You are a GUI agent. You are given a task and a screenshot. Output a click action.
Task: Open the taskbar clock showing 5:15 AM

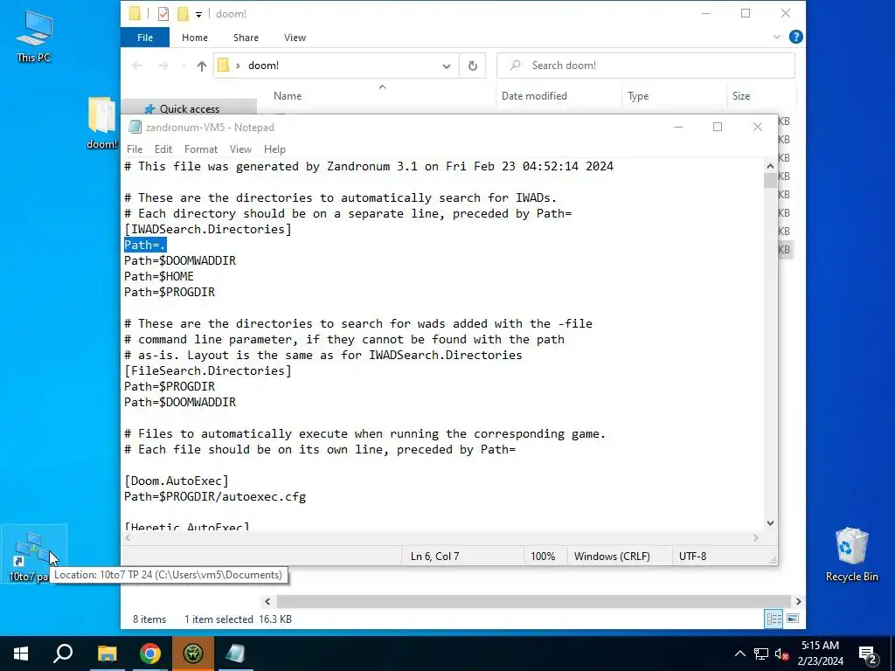pyautogui.click(x=820, y=654)
